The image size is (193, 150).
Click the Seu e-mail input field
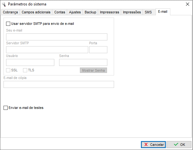(x=57, y=37)
